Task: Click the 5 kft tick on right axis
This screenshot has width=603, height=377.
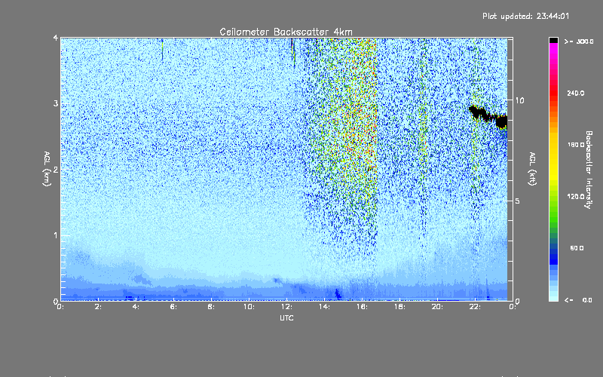Action: [x=518, y=201]
